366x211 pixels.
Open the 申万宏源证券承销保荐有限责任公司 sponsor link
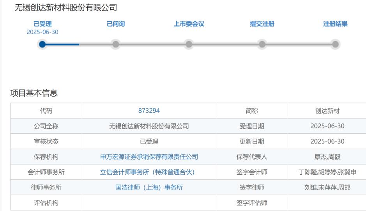[x=149, y=157]
